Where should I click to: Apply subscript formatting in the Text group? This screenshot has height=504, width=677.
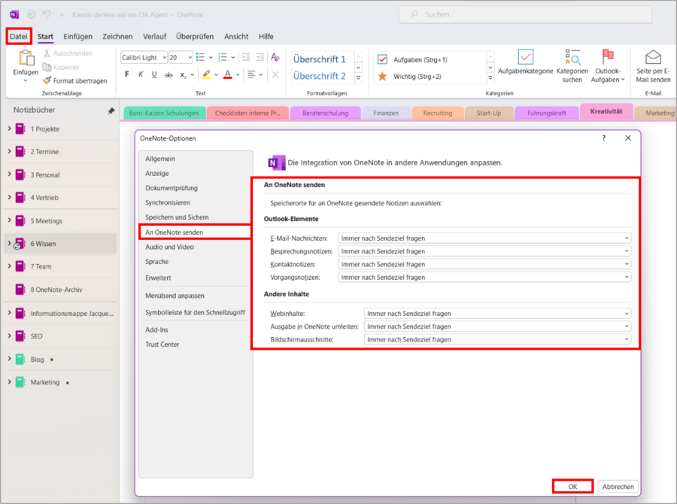[x=182, y=73]
